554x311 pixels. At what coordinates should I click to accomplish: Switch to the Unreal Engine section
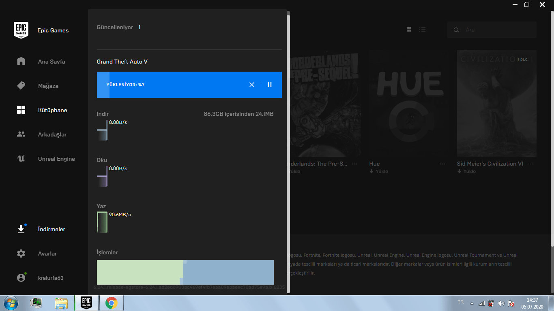(56, 159)
